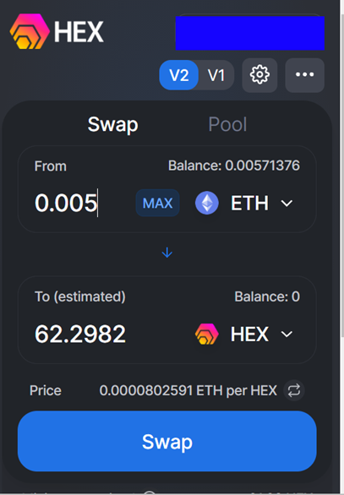Invert price with the swap-arrows icon
Viewport: 344px width, 495px height.
pos(294,390)
